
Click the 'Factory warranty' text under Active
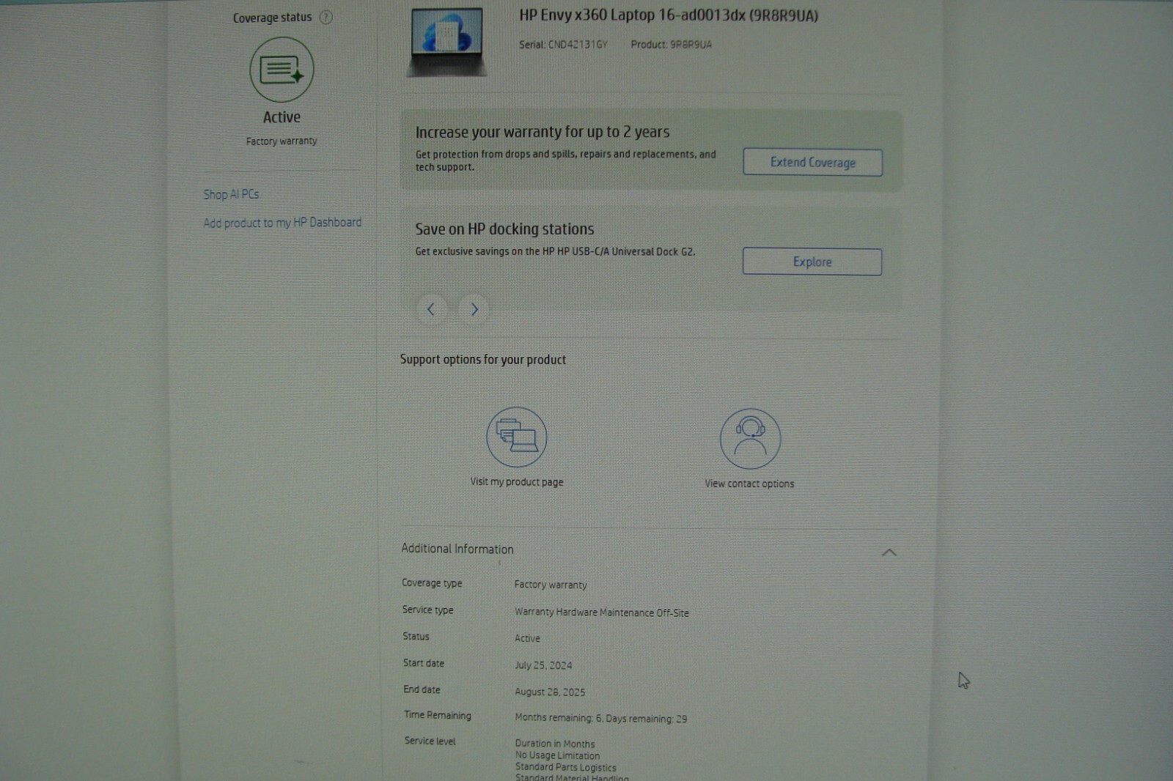(x=282, y=141)
